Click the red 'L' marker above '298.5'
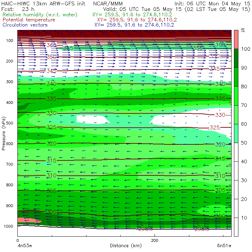The image size is (252, 252). [x=198, y=223]
